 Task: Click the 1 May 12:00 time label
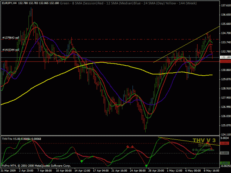pyautogui.click(x=174, y=170)
